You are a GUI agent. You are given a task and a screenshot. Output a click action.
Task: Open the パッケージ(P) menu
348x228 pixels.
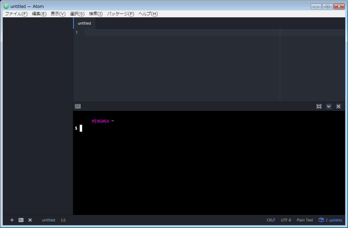pos(120,14)
